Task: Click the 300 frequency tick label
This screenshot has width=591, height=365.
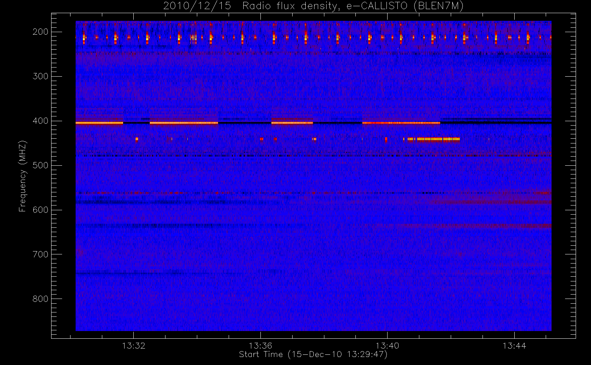Action: click(x=40, y=76)
